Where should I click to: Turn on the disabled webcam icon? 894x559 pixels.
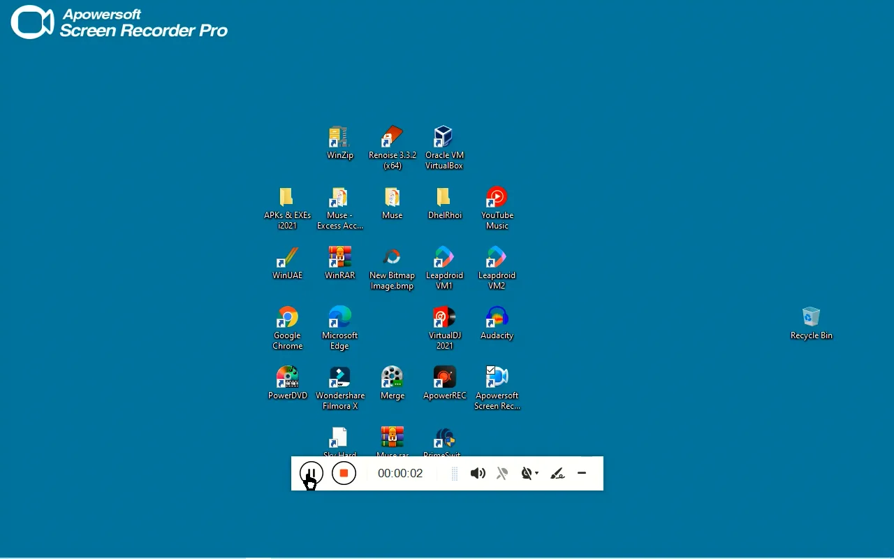[x=527, y=474]
